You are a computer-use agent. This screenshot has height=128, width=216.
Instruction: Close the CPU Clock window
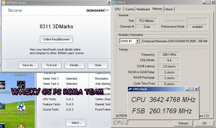point(196,89)
